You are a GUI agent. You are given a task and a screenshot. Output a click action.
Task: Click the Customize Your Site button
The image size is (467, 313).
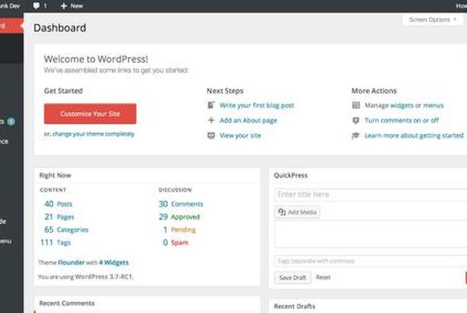(90, 114)
